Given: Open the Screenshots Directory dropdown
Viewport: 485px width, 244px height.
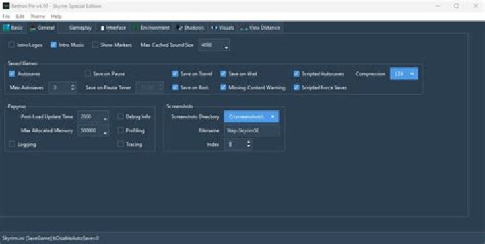Looking at the screenshot, I should coord(251,116).
